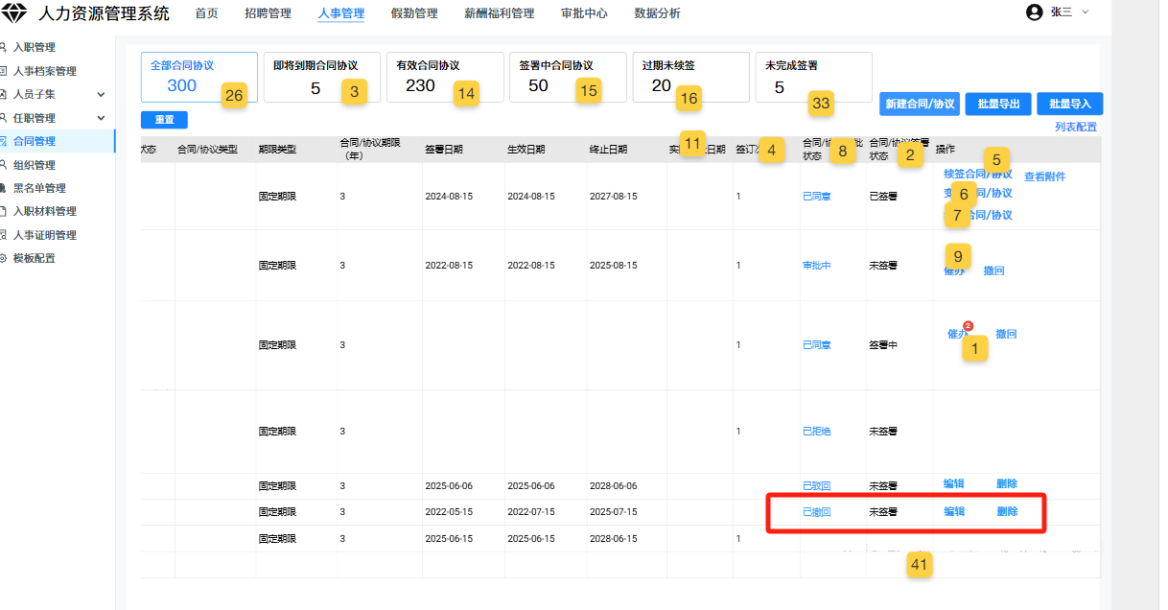Click the 新建合同/协议 button
Viewport: 1168px width, 610px height.
(x=920, y=105)
